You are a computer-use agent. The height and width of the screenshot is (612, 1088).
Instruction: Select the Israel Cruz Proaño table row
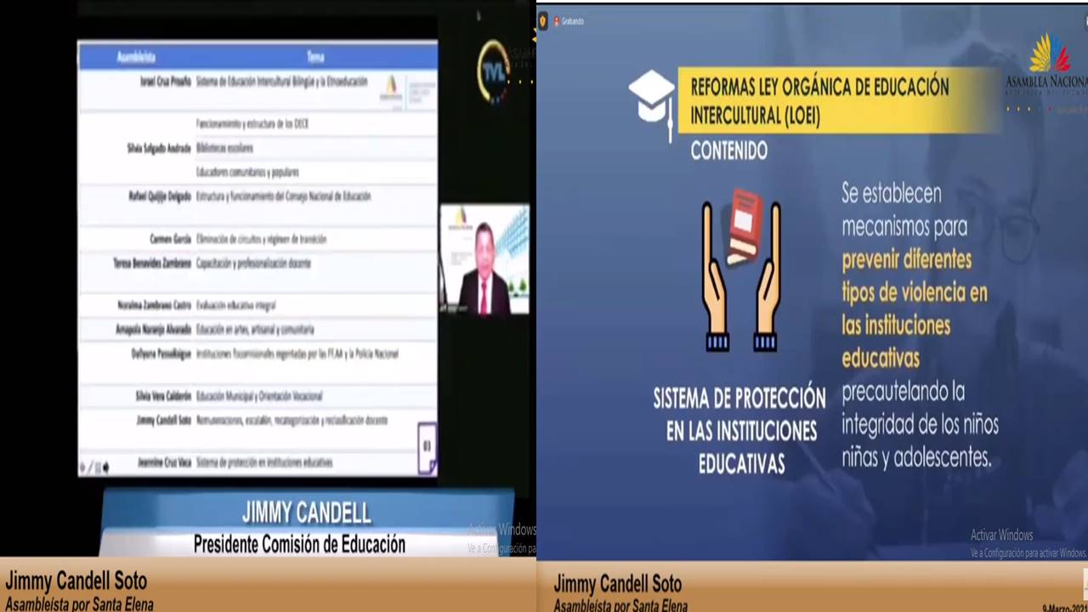[255, 82]
